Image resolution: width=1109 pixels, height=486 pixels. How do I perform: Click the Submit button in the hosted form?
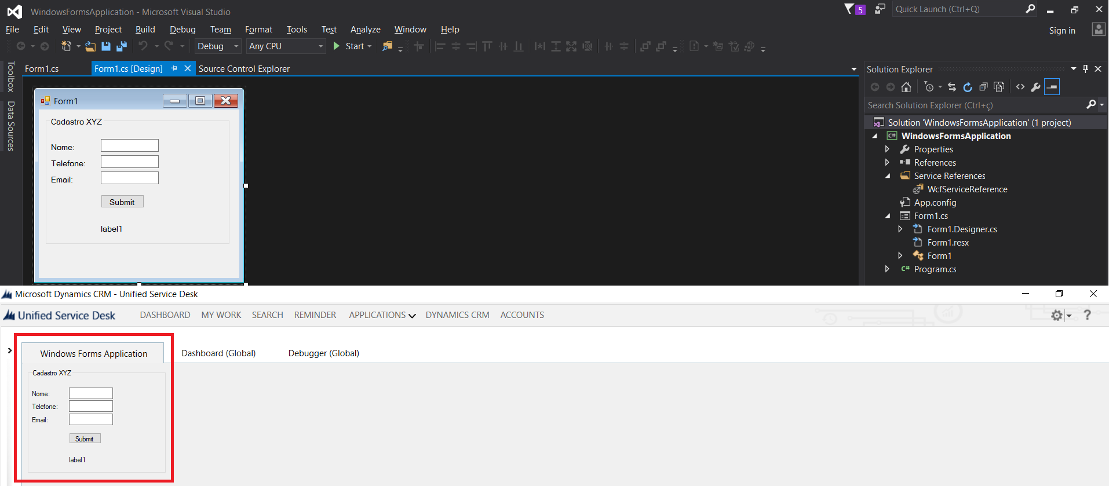tap(85, 439)
